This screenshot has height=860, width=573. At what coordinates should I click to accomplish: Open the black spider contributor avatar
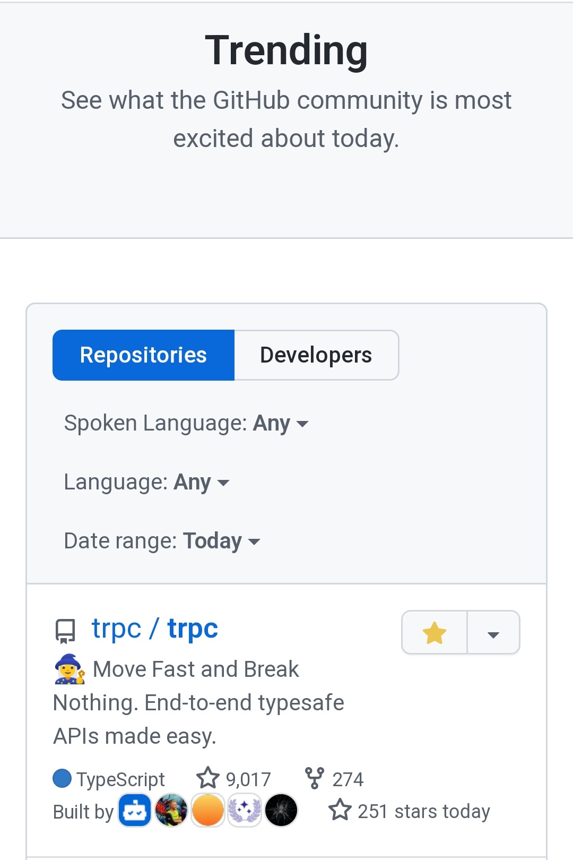[281, 810]
